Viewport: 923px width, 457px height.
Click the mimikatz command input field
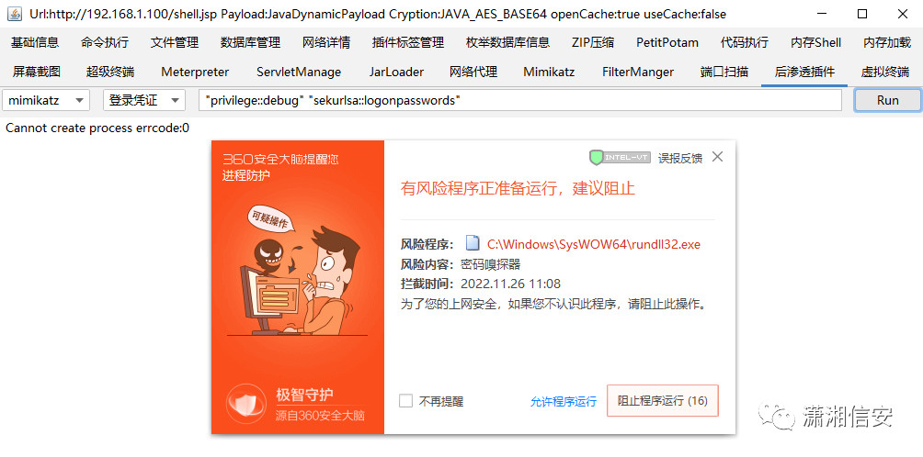(519, 100)
